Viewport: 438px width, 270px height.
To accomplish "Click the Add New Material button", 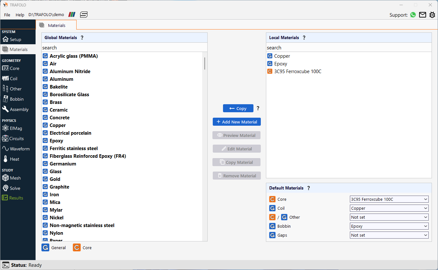I will [x=236, y=122].
